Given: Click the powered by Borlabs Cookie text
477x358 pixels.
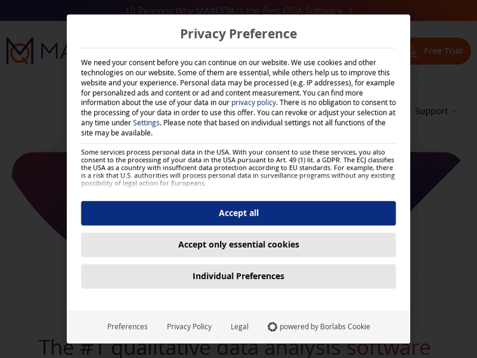Looking at the screenshot, I should [324, 327].
